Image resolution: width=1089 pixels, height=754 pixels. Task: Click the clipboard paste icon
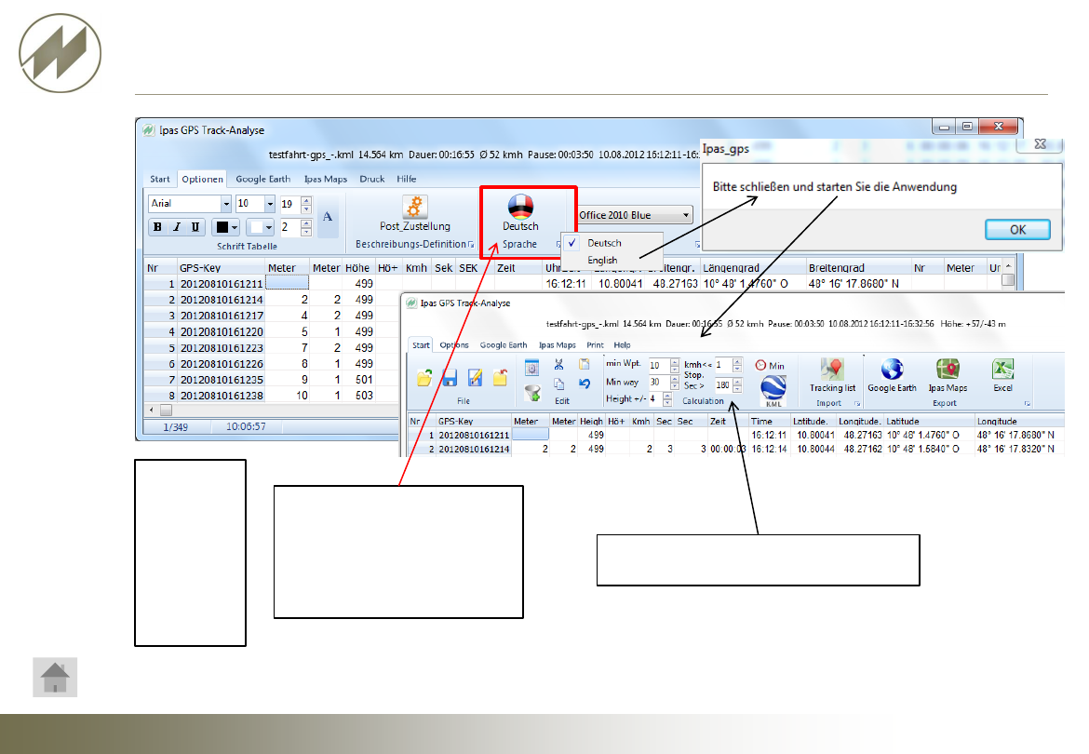(585, 365)
